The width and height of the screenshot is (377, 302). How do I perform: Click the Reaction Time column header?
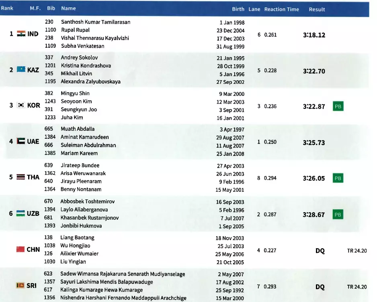point(281,9)
